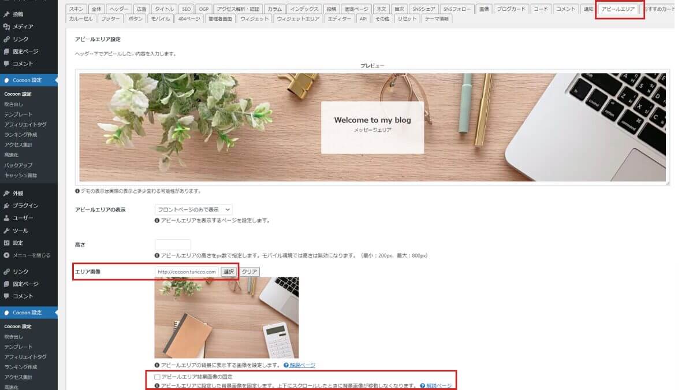Click キャッシュ削除 in Cocoon submenu
Screen dimensions: 693x390
pyautogui.click(x=21, y=175)
